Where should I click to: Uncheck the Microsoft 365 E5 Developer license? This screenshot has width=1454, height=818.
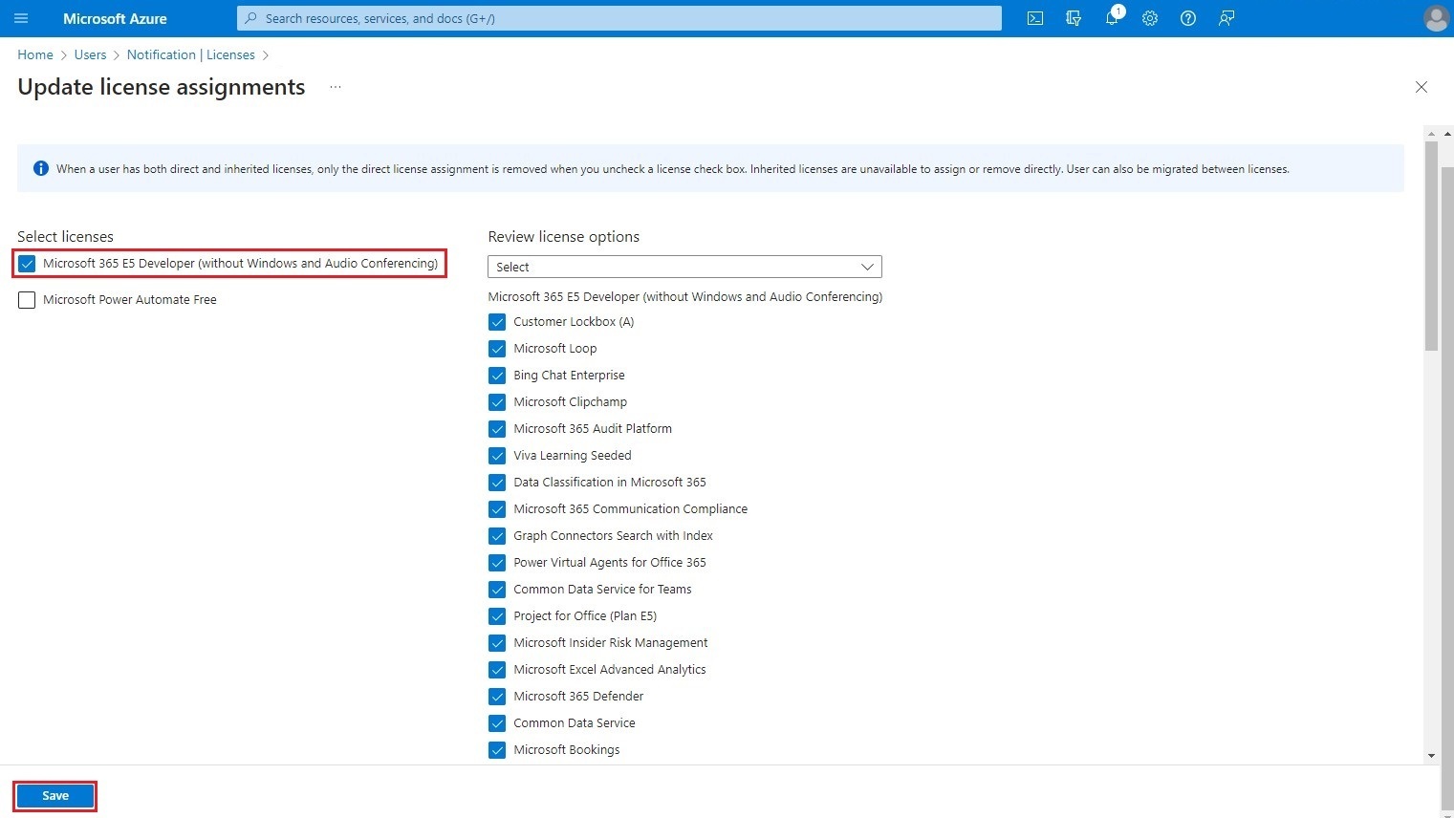tap(27, 263)
